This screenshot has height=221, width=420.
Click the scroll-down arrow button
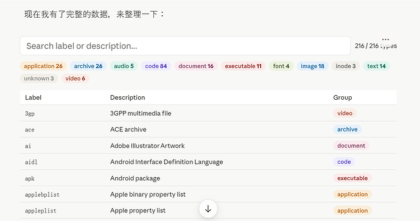point(208,209)
